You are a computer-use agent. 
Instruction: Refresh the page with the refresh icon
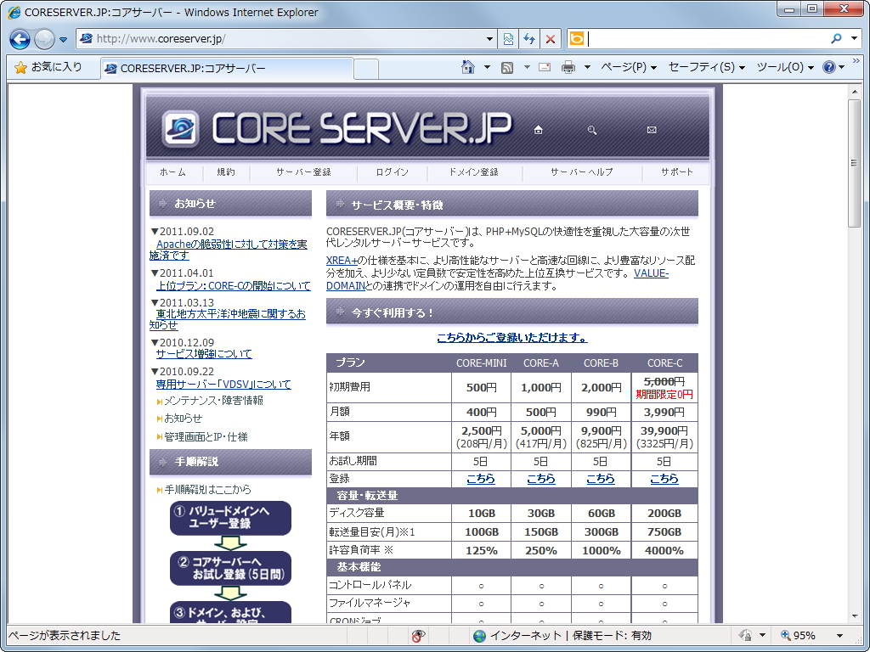click(x=528, y=38)
